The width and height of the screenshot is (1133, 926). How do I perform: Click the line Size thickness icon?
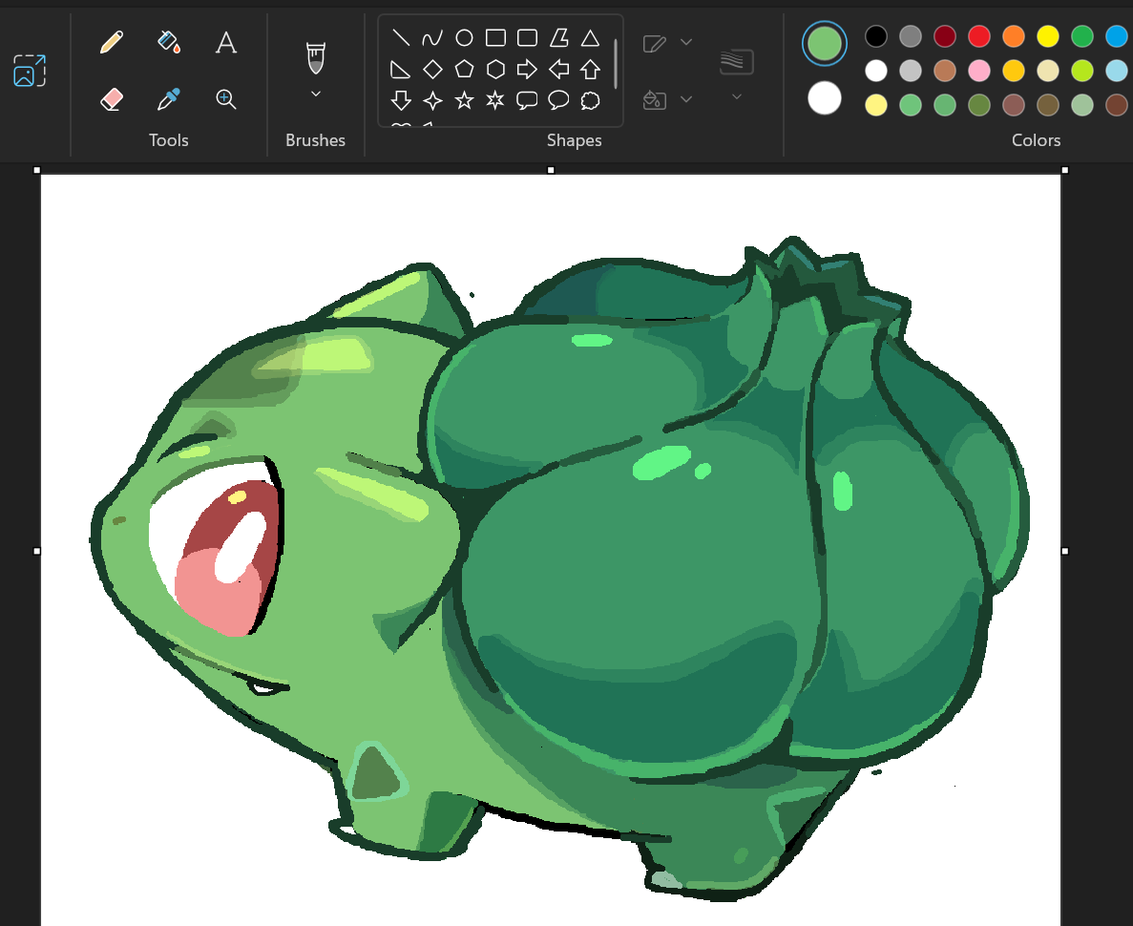tap(736, 61)
